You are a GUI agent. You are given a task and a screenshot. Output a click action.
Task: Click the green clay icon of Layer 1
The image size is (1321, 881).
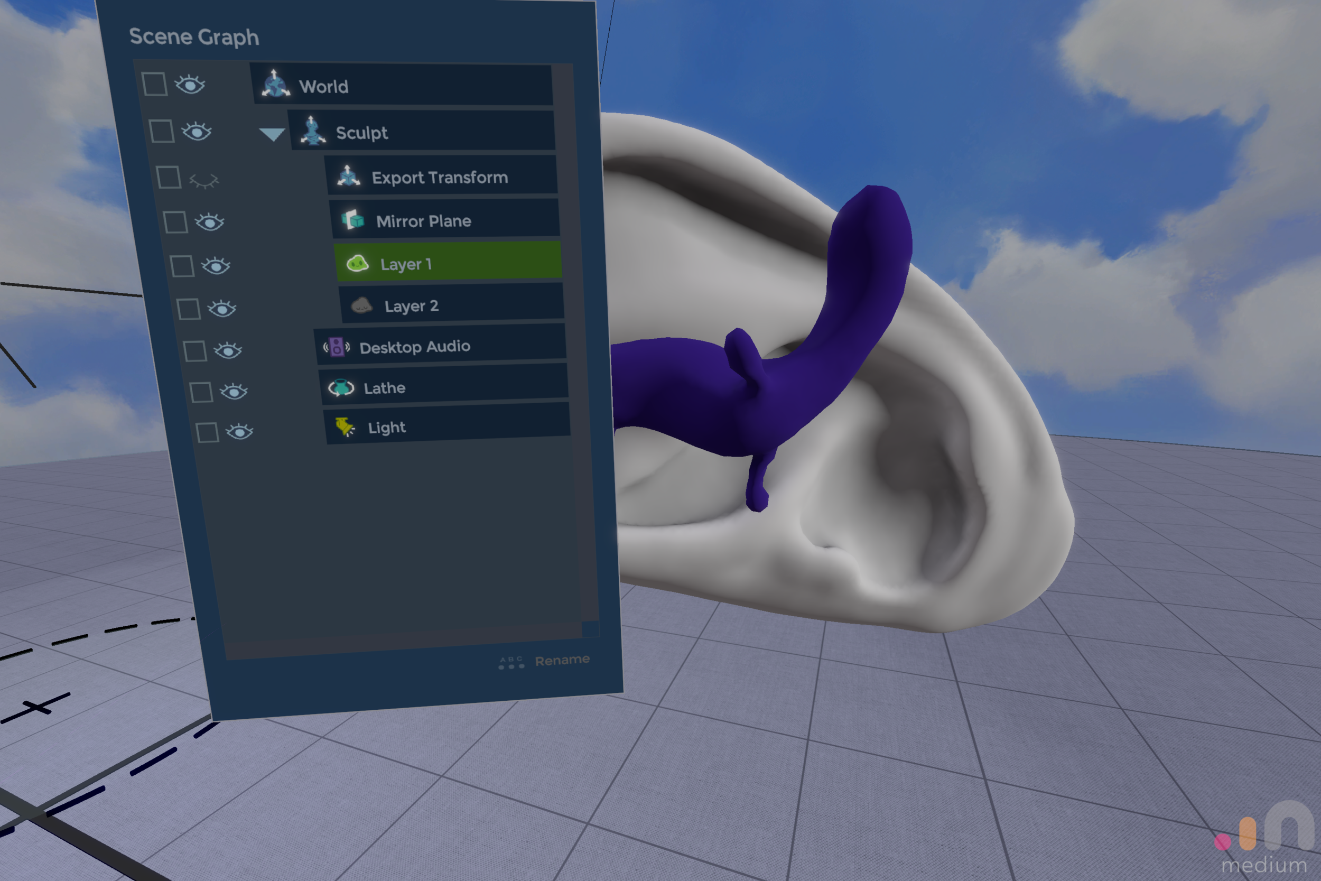357,263
